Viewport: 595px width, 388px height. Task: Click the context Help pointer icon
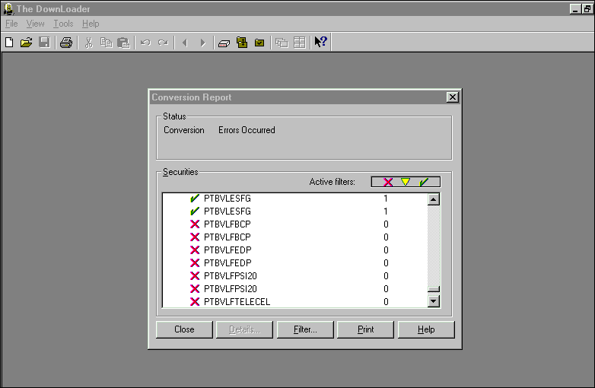(x=320, y=42)
